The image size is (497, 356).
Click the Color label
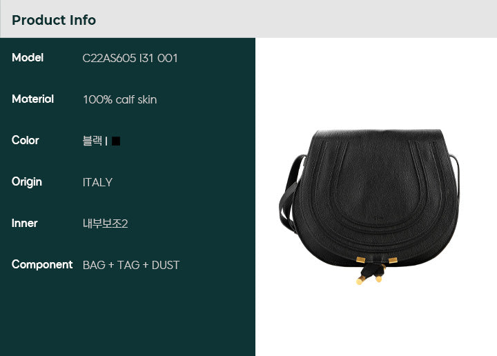coord(26,140)
